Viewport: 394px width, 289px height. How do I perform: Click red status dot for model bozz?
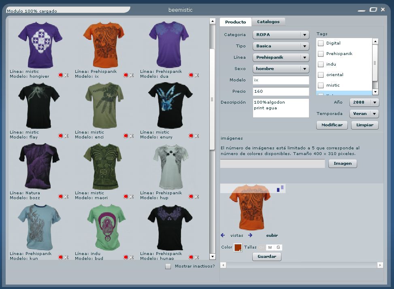pyautogui.click(x=61, y=197)
